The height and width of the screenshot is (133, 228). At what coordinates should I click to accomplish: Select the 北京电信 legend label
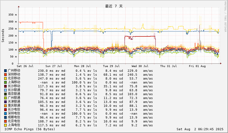point(14,121)
